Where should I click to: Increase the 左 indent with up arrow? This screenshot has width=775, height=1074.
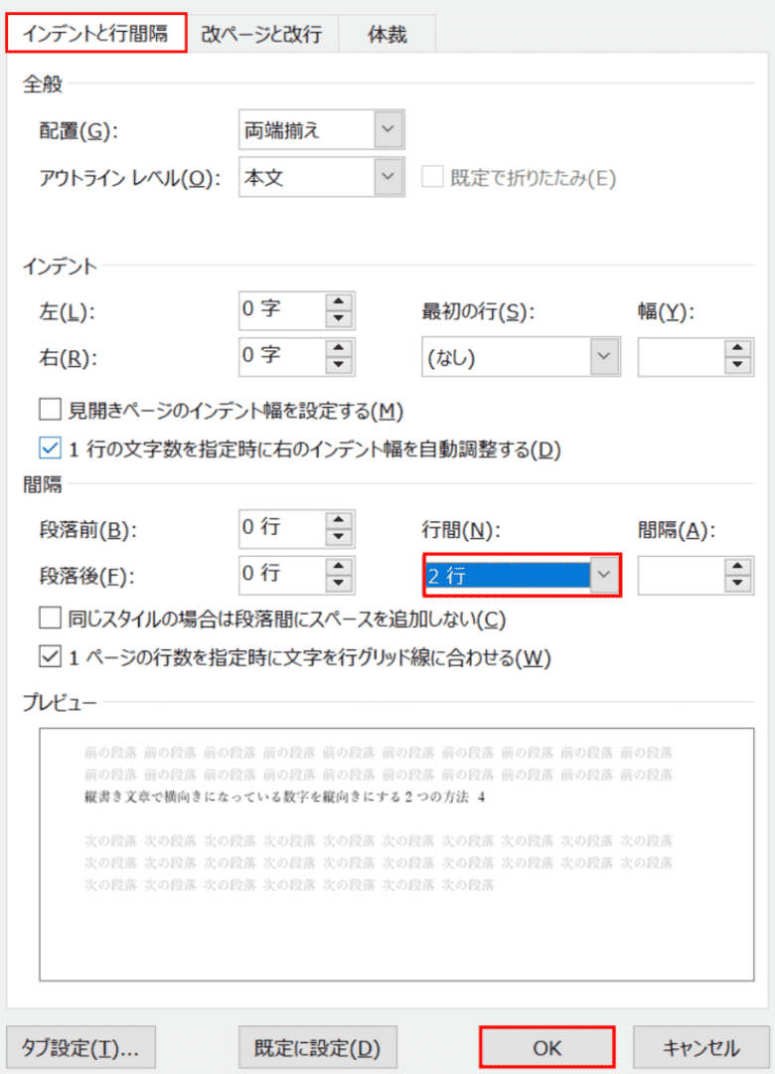pos(339,302)
